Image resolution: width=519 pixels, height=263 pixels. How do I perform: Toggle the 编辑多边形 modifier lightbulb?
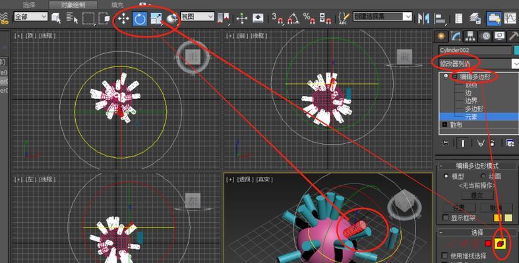446,76
